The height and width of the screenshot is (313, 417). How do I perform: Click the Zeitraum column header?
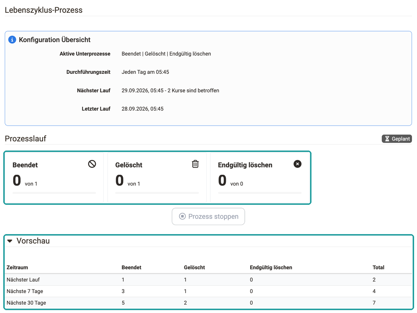pos(17,267)
